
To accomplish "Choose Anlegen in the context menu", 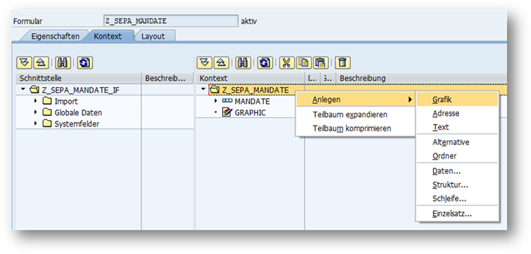I will [x=355, y=99].
